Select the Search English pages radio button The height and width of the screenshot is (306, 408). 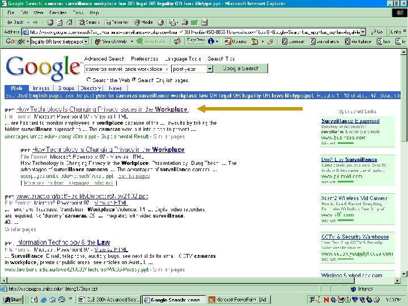click(134, 80)
